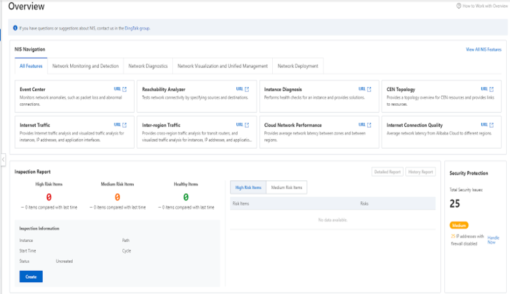The width and height of the screenshot is (510, 294).
Task: Open the Detailed Report button
Action: pos(387,172)
